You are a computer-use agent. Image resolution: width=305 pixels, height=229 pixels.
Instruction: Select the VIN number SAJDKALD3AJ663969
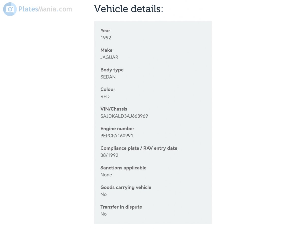(124, 116)
